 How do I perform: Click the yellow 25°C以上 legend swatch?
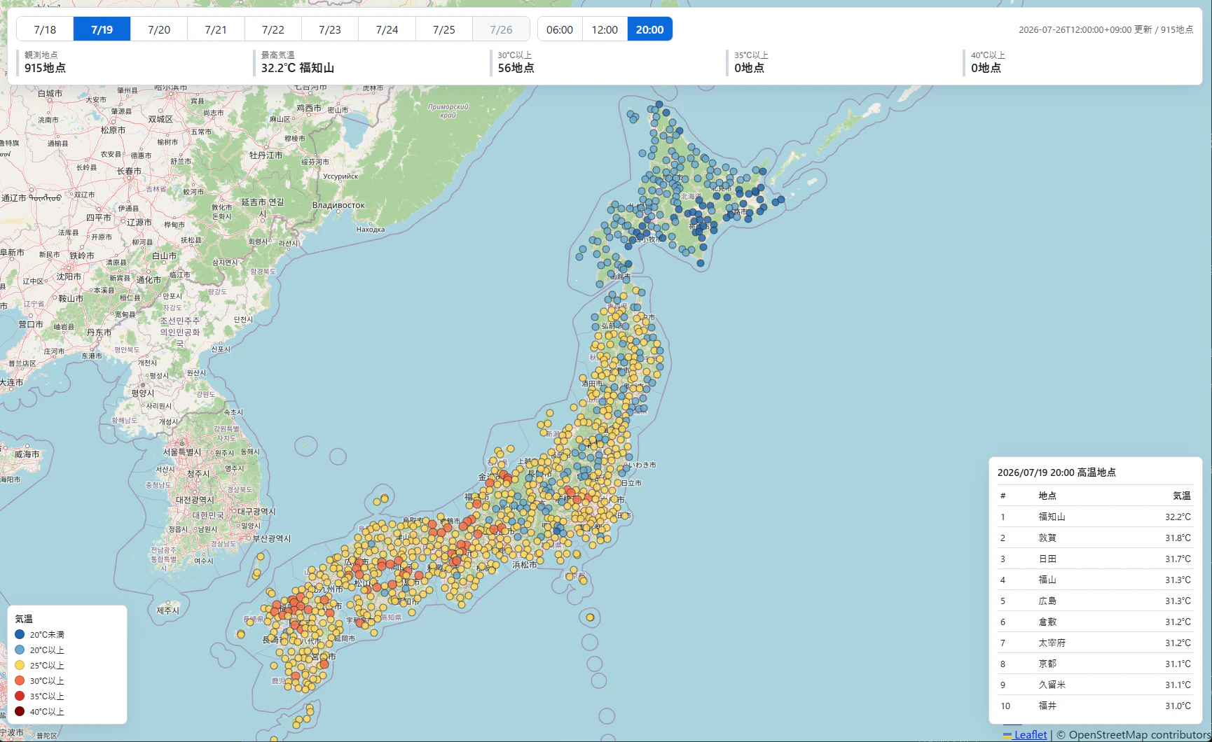pos(20,665)
